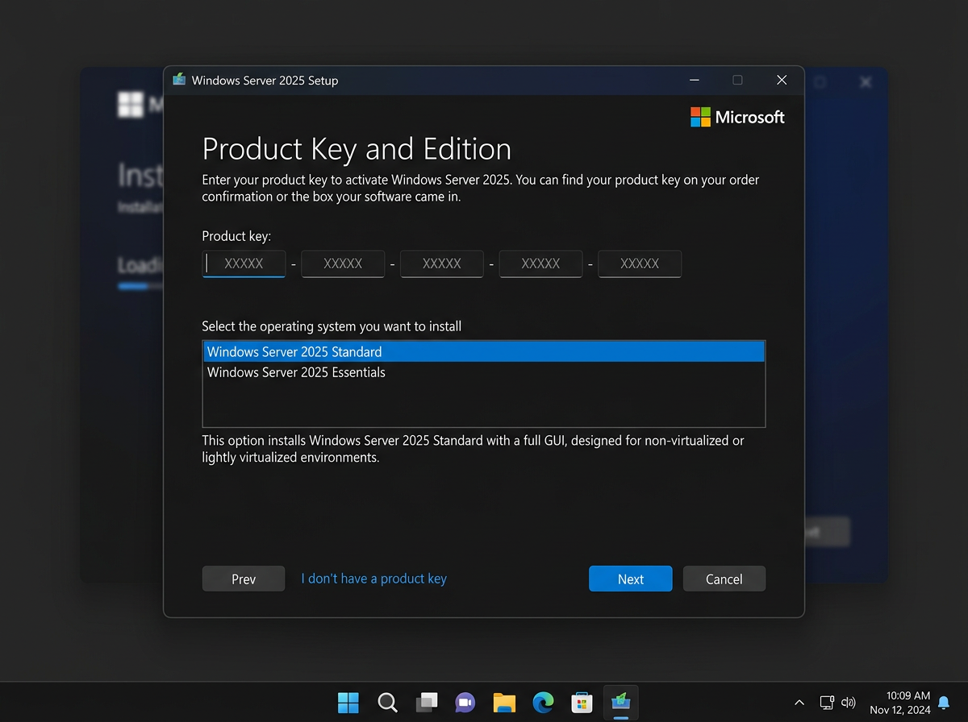Screen dimensions: 968x722
Task: Focus the third product key field
Action: (442, 263)
